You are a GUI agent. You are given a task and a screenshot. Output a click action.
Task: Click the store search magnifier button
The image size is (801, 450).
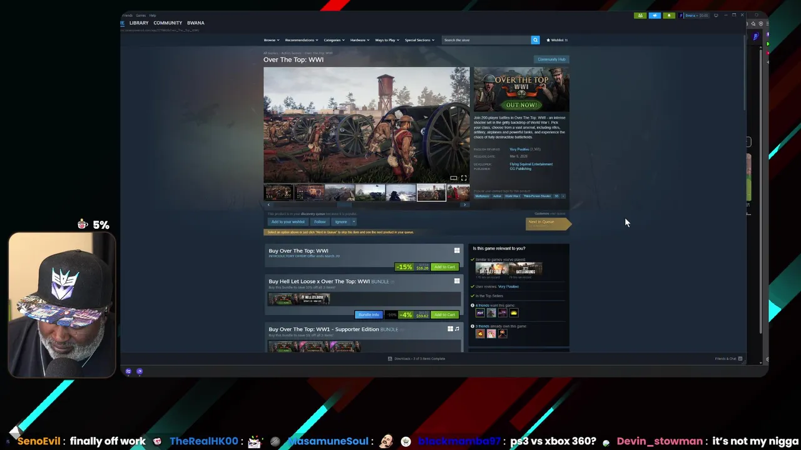click(x=535, y=40)
